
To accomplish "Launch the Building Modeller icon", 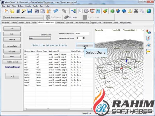I will coord(18,11).
